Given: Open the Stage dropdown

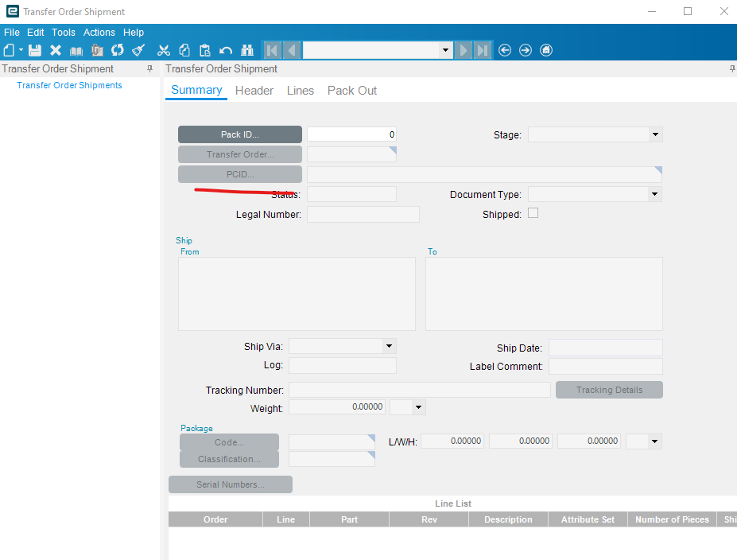Looking at the screenshot, I should coord(655,134).
